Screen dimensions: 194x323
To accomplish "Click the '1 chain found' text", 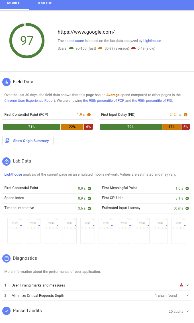I will coord(166,296).
